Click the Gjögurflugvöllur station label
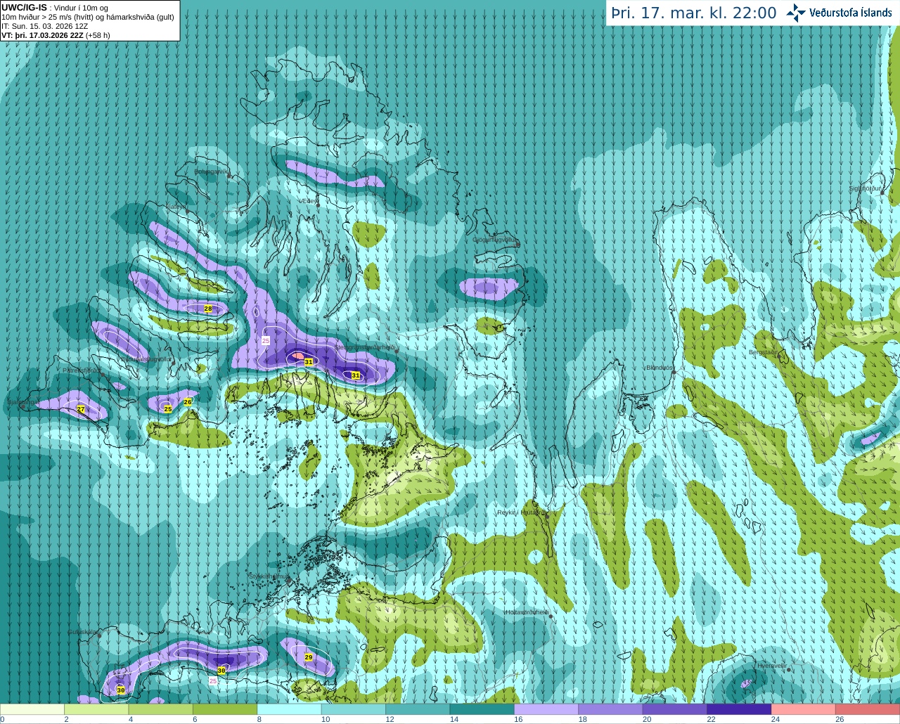Image resolution: width=900 pixels, height=724 pixels. [x=496, y=240]
